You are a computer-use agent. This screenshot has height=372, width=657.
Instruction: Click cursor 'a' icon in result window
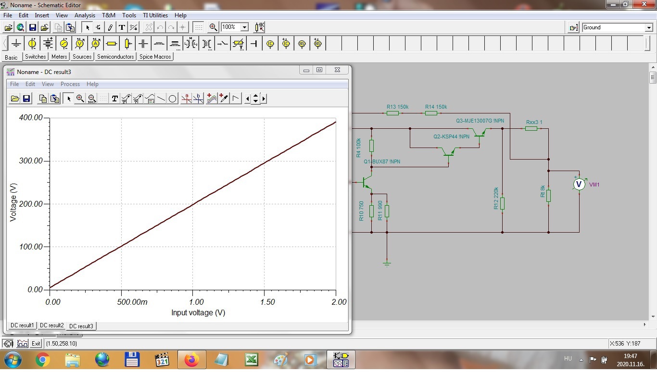click(186, 99)
